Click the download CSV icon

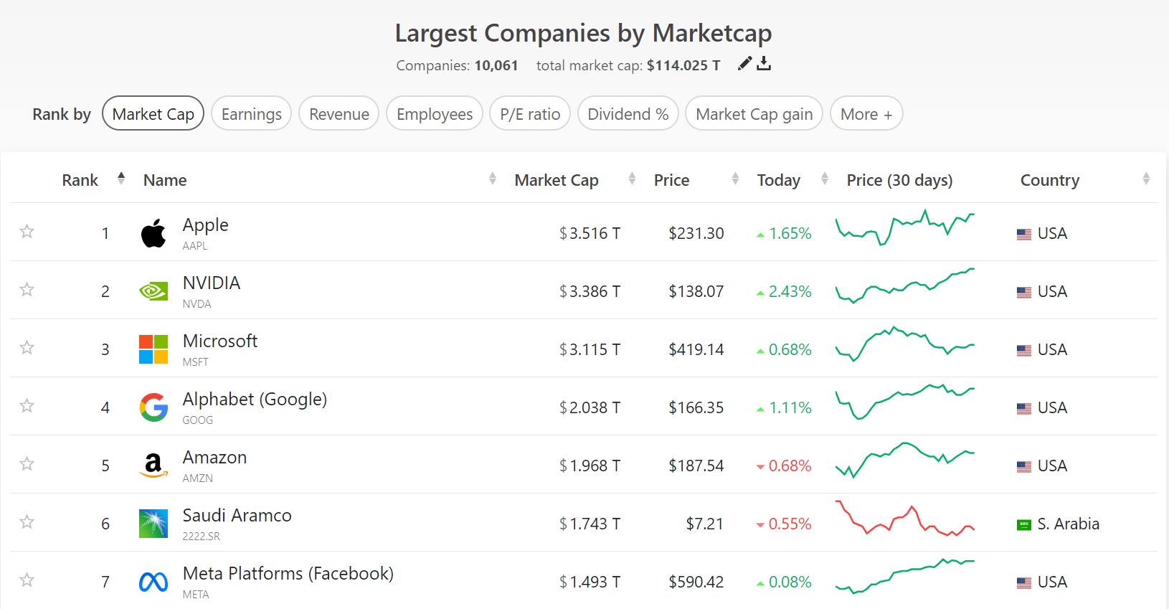coord(765,64)
